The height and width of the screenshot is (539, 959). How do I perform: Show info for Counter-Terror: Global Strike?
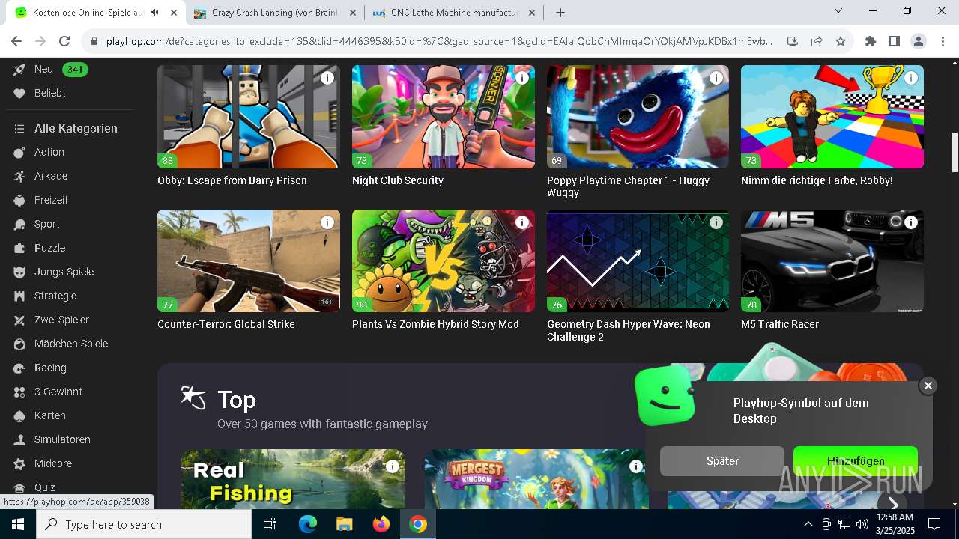tap(327, 222)
